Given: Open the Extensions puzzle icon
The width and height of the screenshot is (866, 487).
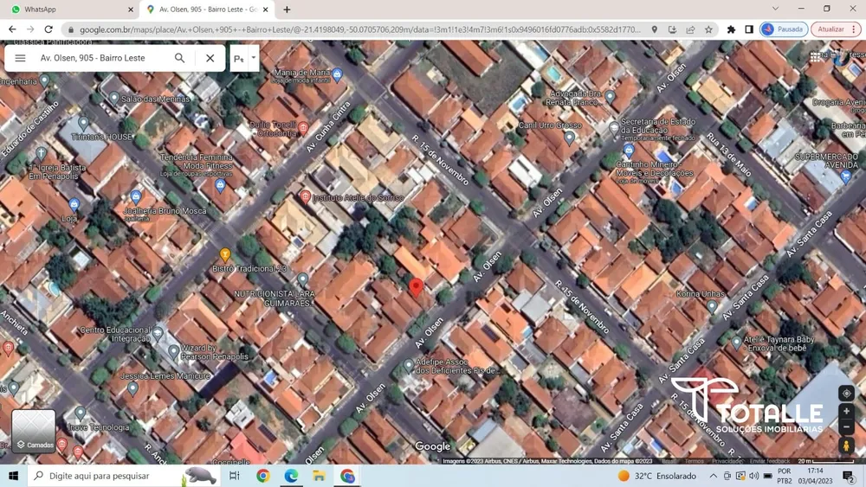Looking at the screenshot, I should point(731,29).
